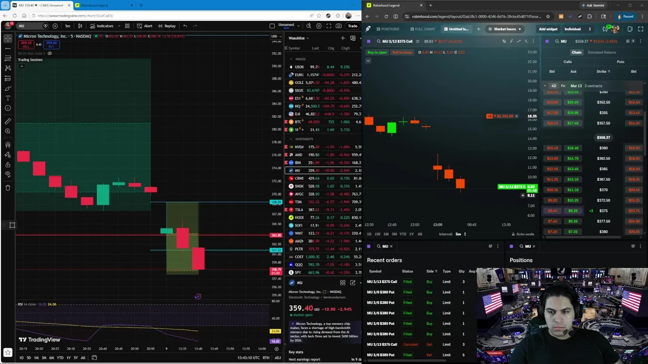Screen dimensions: 648x364
Task: Select the crosshair cursor tool in TradingView
Action: pos(8,38)
